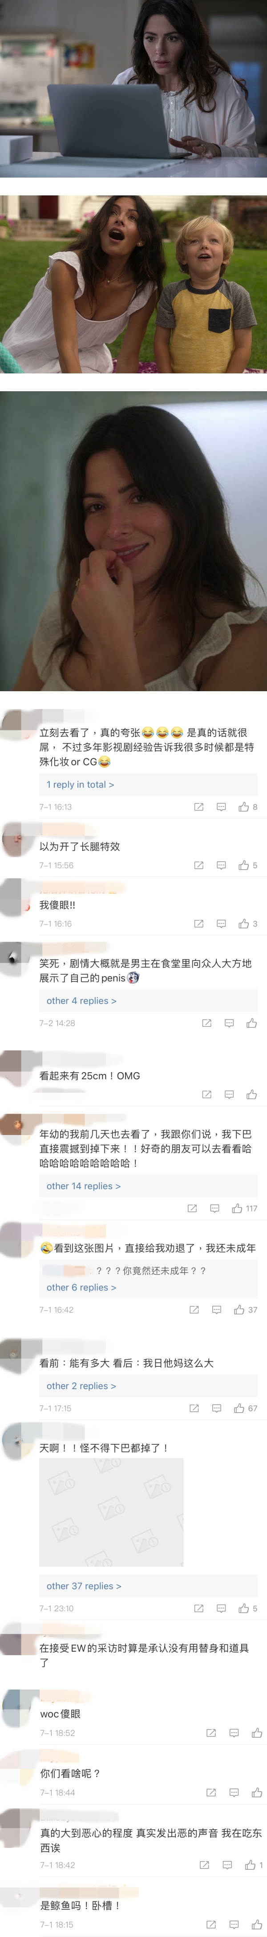The image size is (267, 1937).
Task: Open 'other 6 replies' link
Action: [x=81, y=1287]
